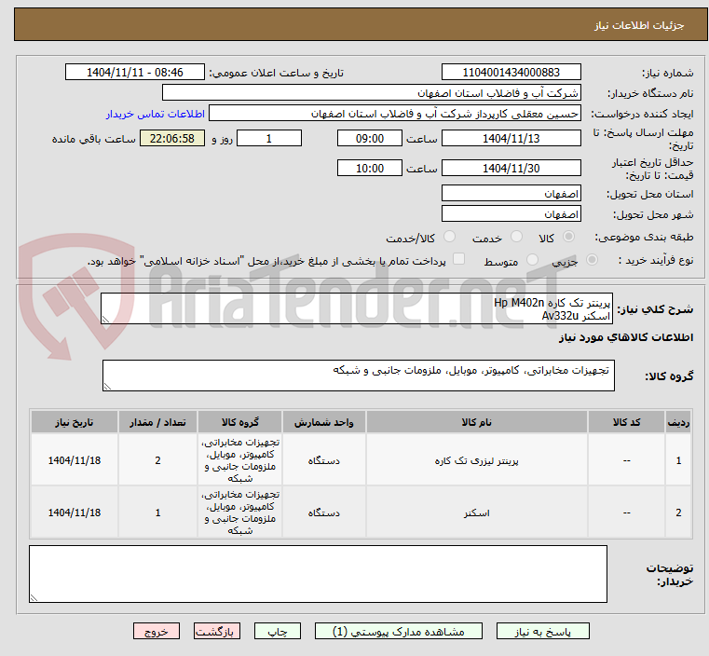
Task: Select the متوسط purchase type radio
Action: 533,259
